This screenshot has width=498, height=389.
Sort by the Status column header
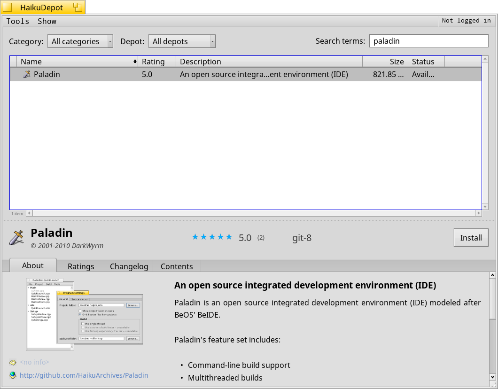[426, 62]
